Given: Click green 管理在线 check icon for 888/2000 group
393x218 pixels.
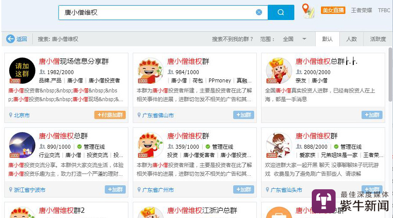Looking at the screenshot, I should (336, 146).
